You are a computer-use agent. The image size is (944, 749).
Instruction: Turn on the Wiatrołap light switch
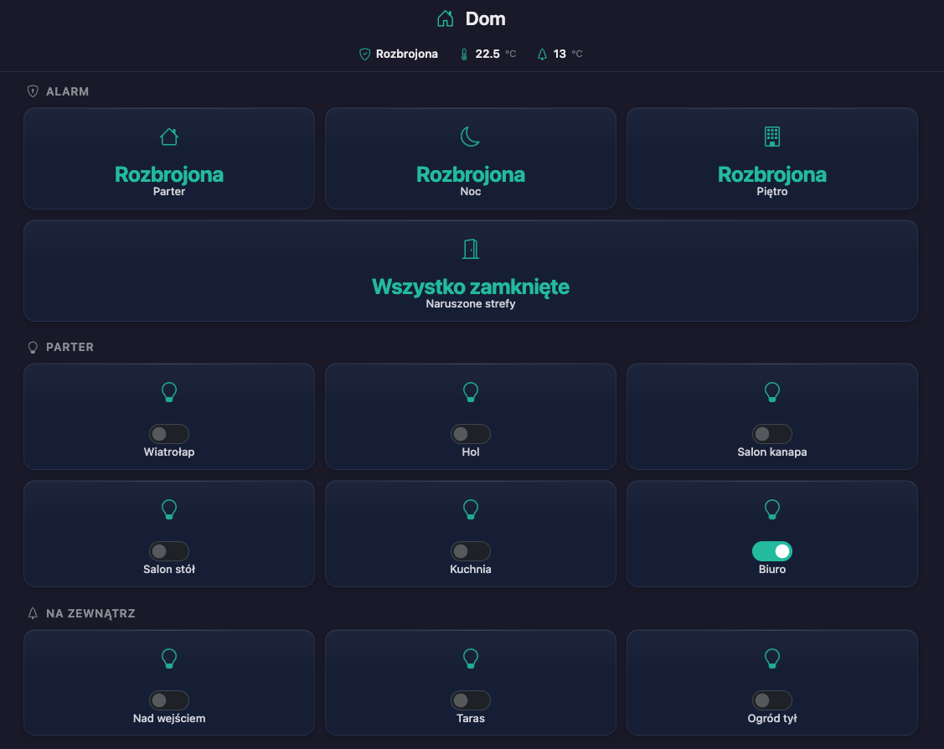tap(169, 434)
